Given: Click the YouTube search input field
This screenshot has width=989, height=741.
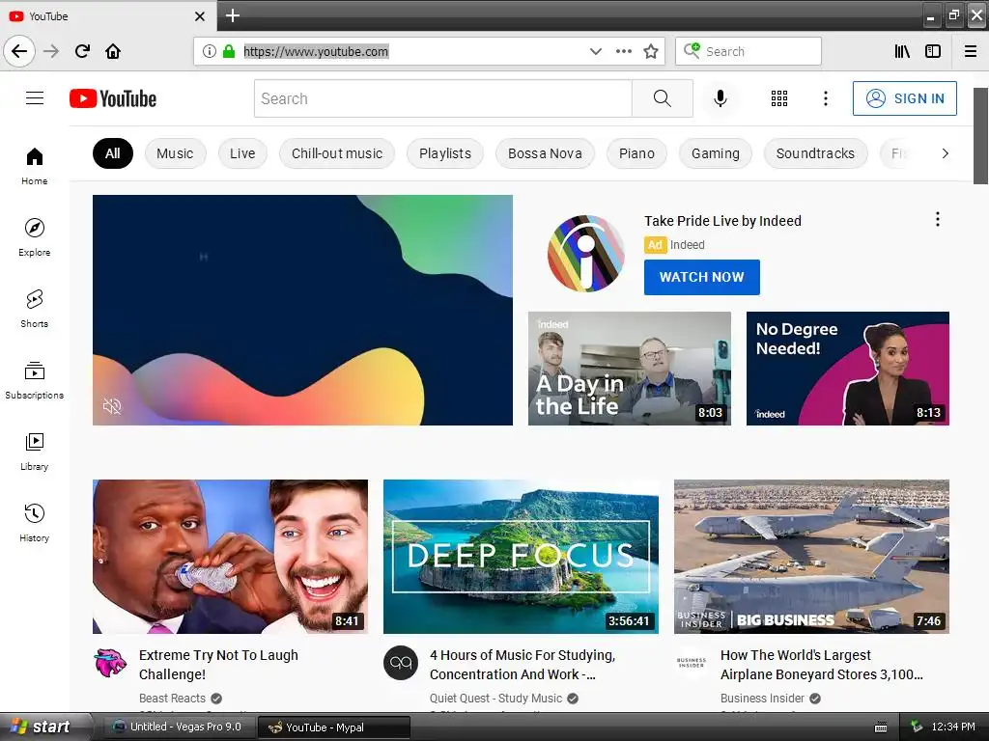Looking at the screenshot, I should coord(442,98).
